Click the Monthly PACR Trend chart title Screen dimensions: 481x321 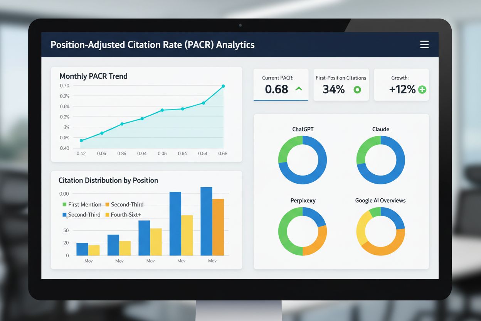[93, 76]
